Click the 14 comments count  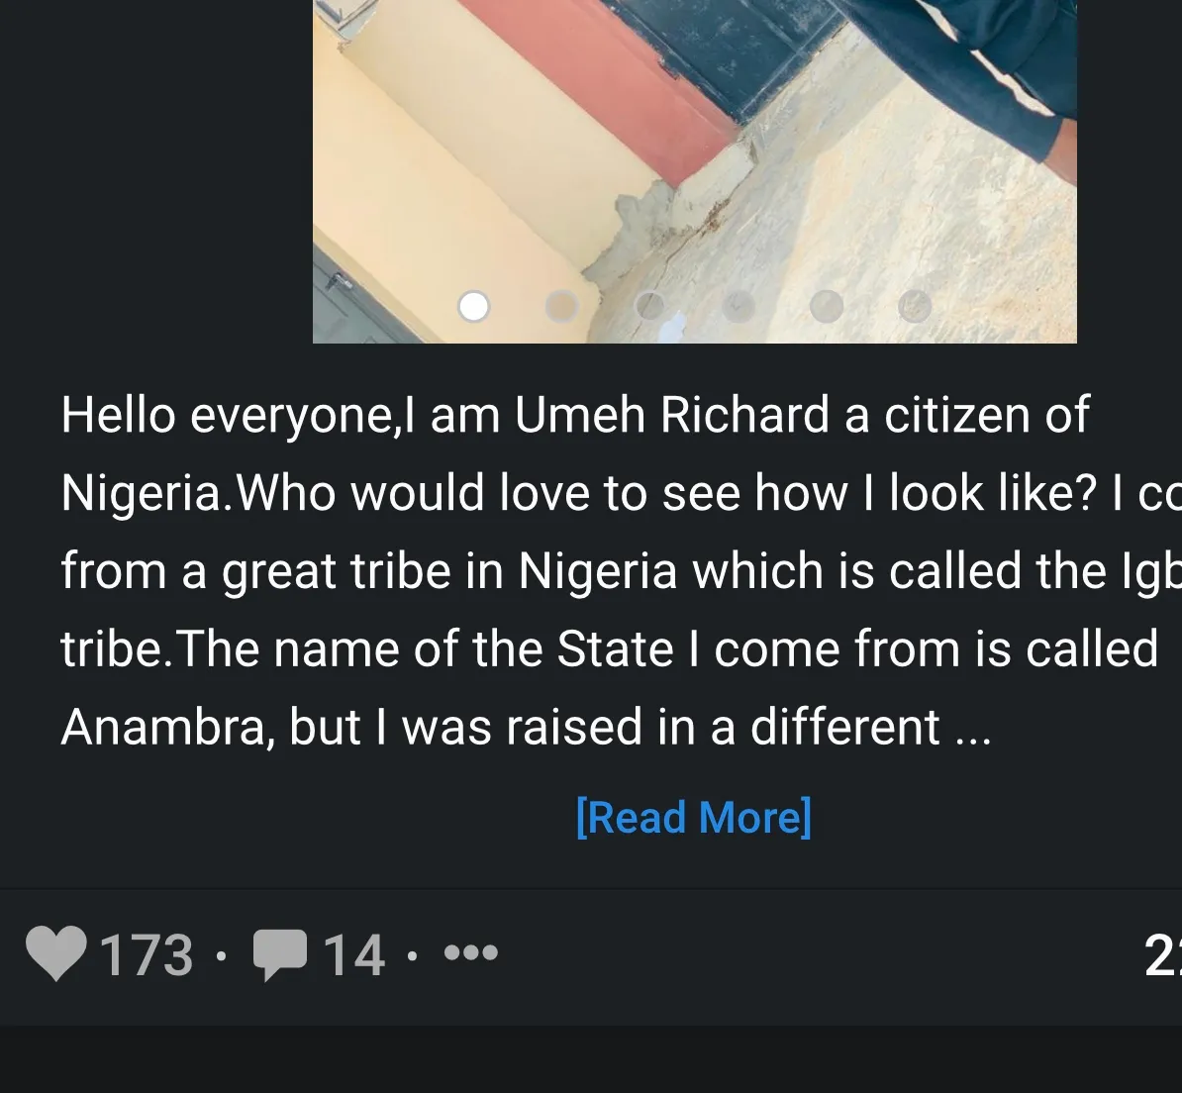[x=354, y=955]
